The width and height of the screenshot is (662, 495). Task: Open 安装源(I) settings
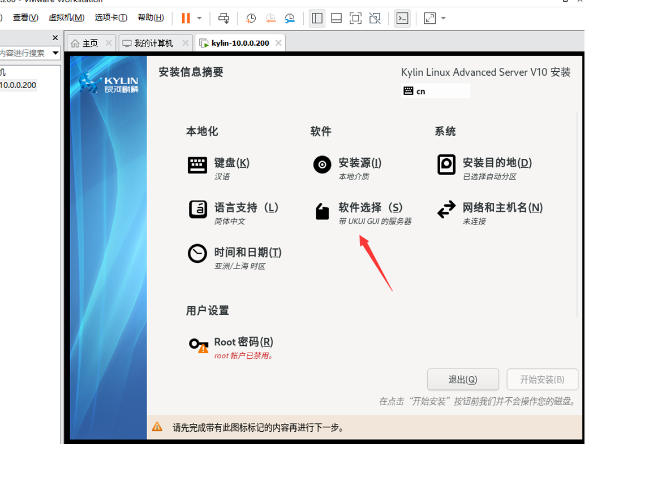[360, 163]
